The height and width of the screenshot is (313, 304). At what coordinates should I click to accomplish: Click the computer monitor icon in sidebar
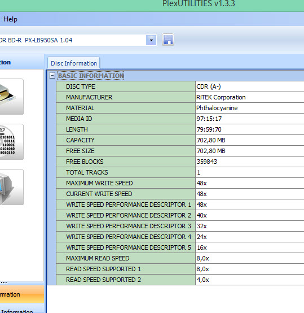12,187
